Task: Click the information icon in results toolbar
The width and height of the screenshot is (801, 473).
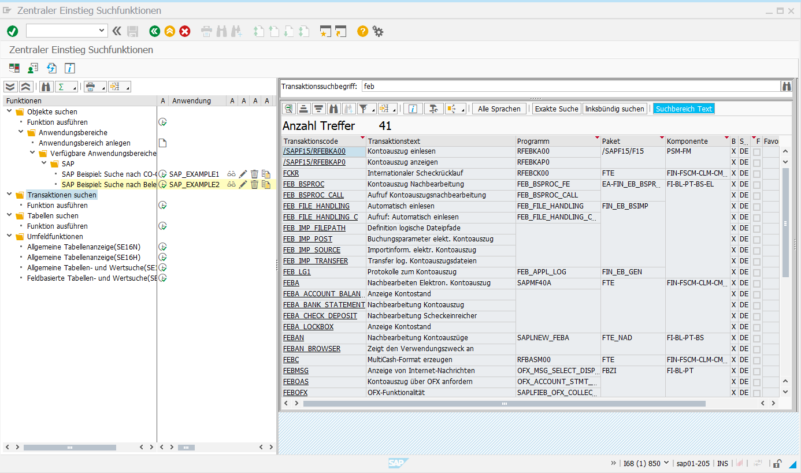Action: click(x=413, y=109)
